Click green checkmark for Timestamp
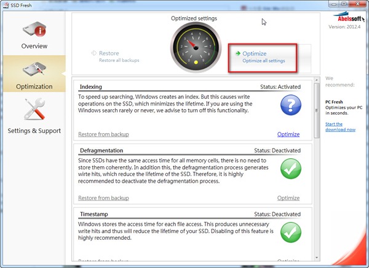 pos(291,232)
